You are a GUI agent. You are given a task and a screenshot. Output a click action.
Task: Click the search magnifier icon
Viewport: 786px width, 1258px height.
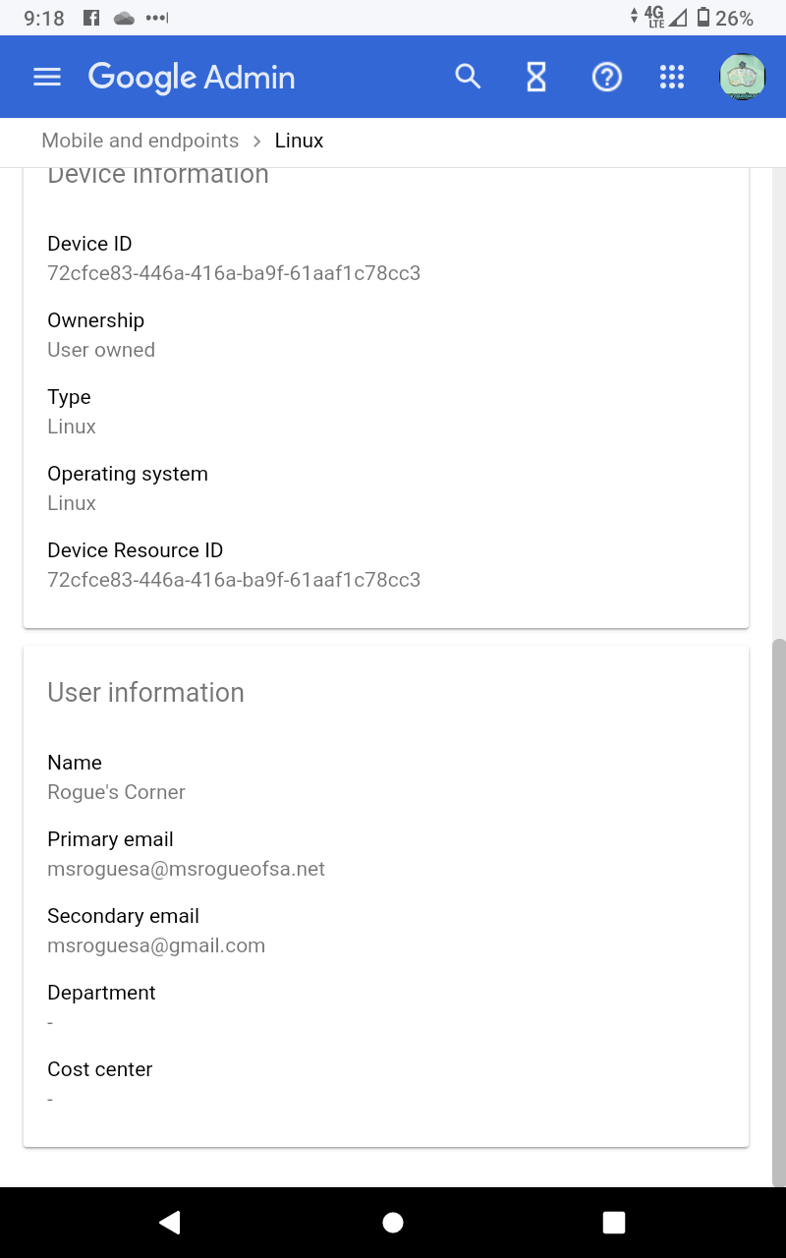click(468, 77)
